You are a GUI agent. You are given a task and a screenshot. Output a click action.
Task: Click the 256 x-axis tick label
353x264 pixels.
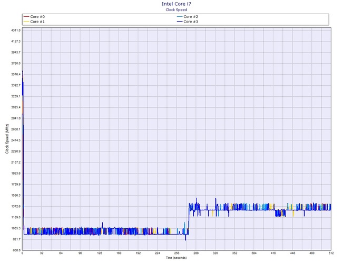[x=177, y=253]
